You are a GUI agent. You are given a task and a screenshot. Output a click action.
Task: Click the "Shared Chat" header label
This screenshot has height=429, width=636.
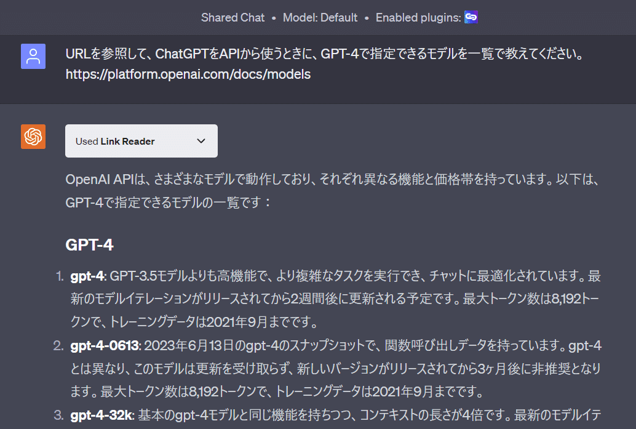pos(233,17)
